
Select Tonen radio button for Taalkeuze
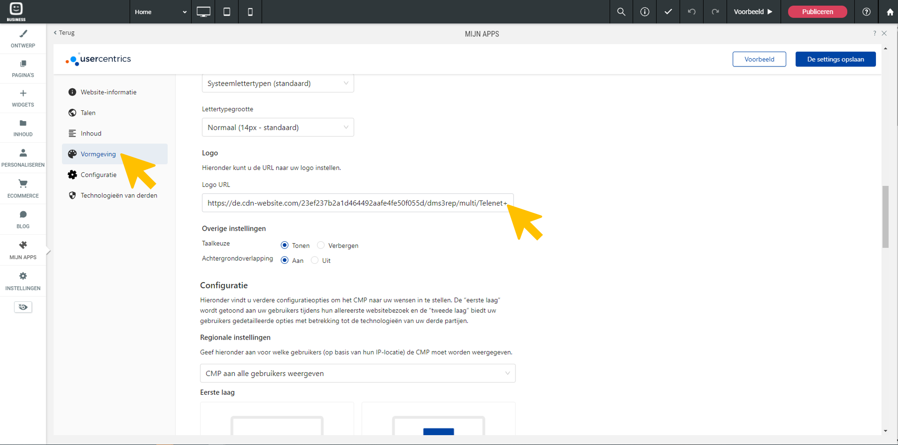285,245
